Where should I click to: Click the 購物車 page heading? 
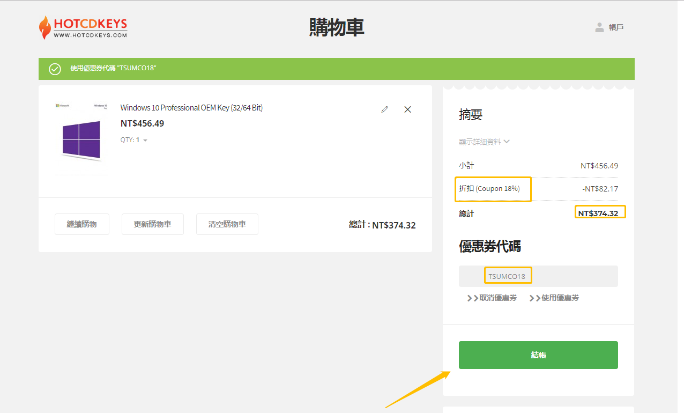(x=337, y=27)
